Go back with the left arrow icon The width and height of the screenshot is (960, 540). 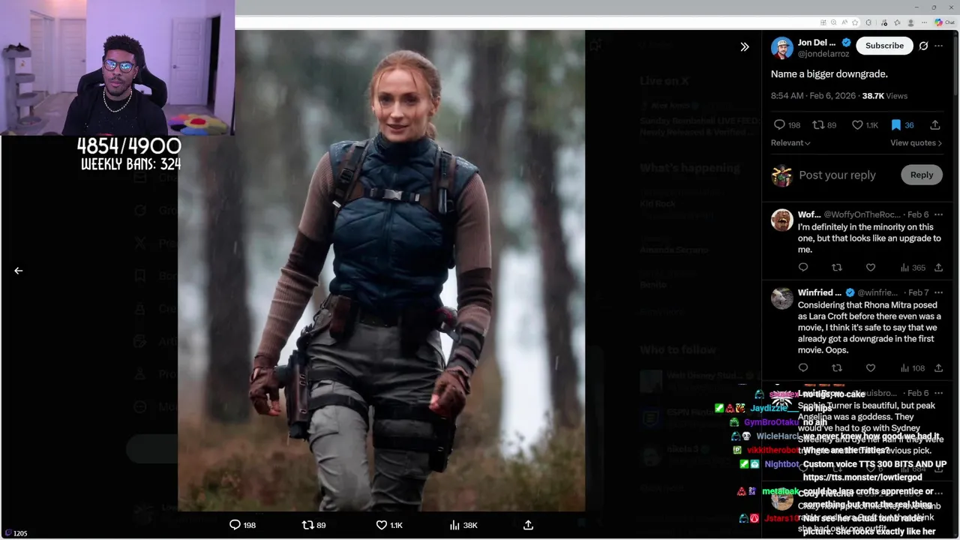(x=19, y=271)
